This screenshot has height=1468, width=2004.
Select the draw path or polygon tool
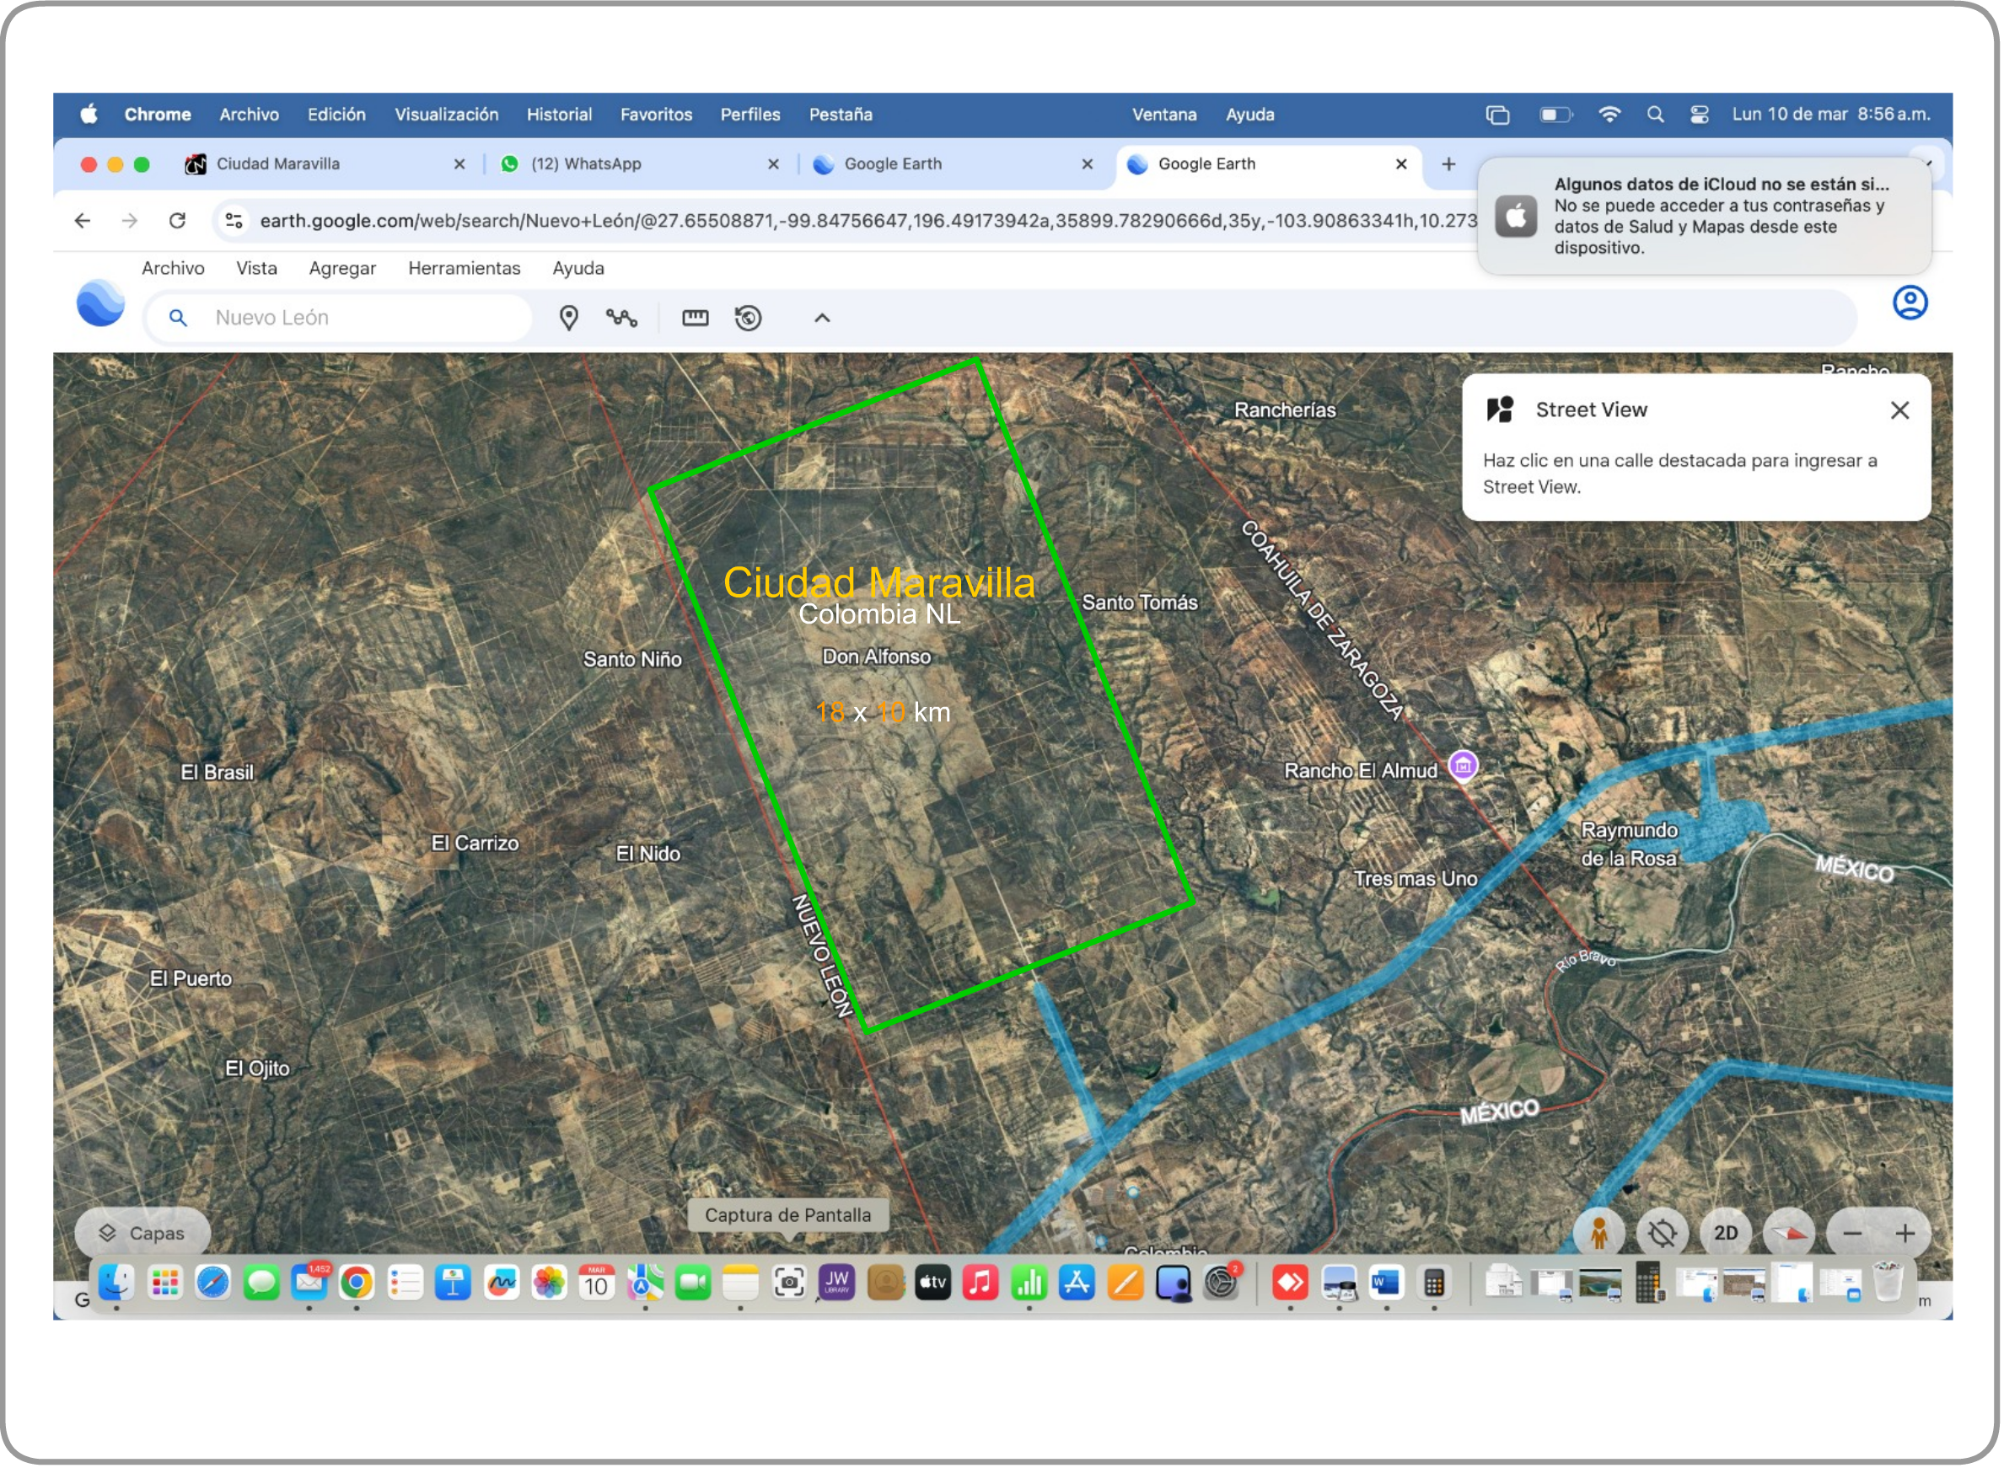click(621, 319)
